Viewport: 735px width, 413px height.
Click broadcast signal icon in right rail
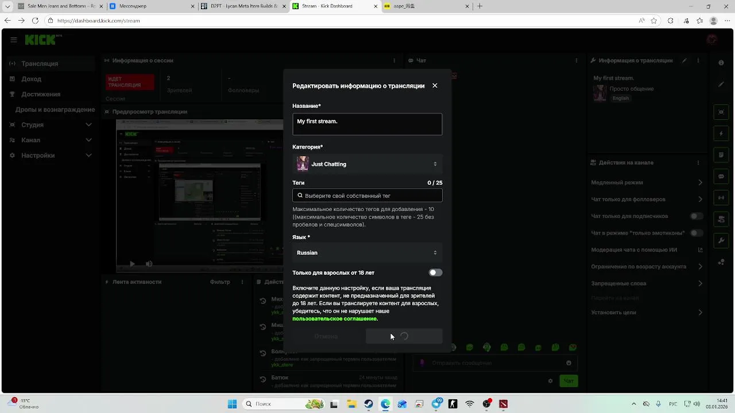tap(721, 198)
